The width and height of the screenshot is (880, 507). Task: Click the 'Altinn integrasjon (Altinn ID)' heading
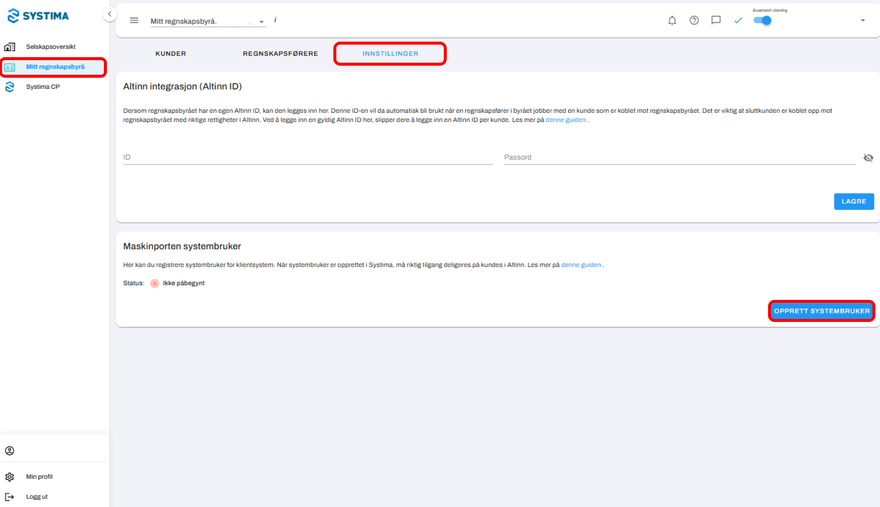tap(182, 86)
